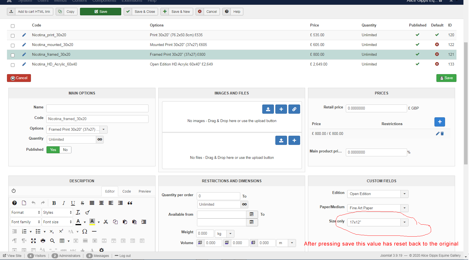Upload a file with the files upload button

281,140
